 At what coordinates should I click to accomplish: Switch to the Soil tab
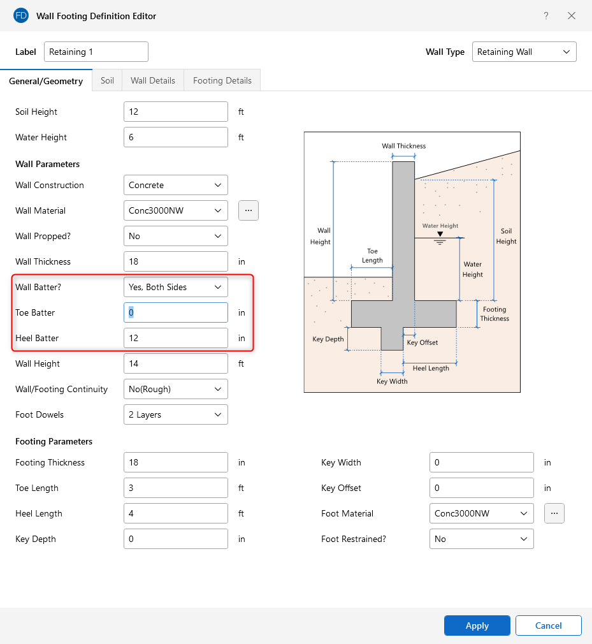107,80
